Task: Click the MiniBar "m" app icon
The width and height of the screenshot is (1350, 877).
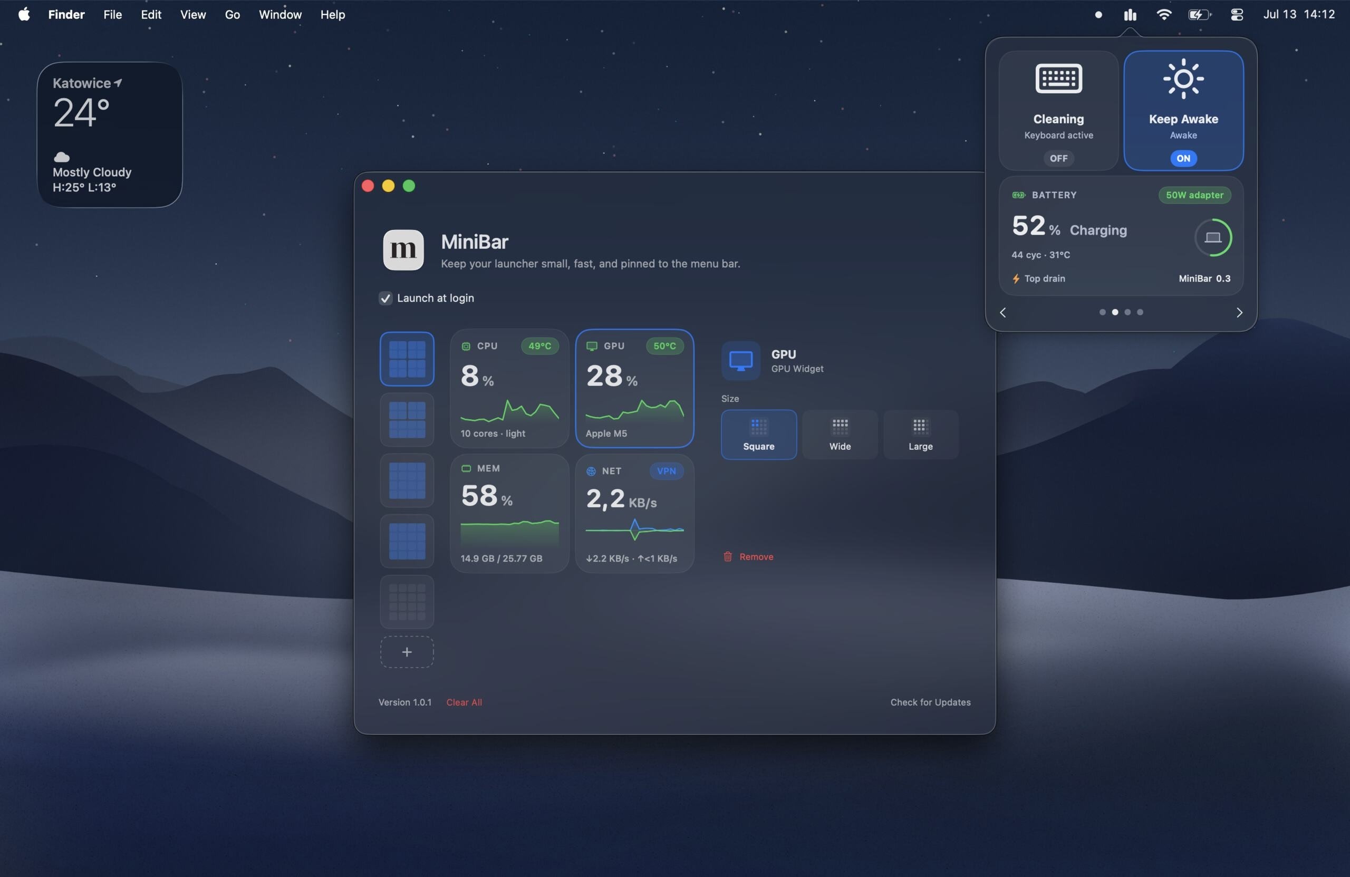Action: pos(403,249)
